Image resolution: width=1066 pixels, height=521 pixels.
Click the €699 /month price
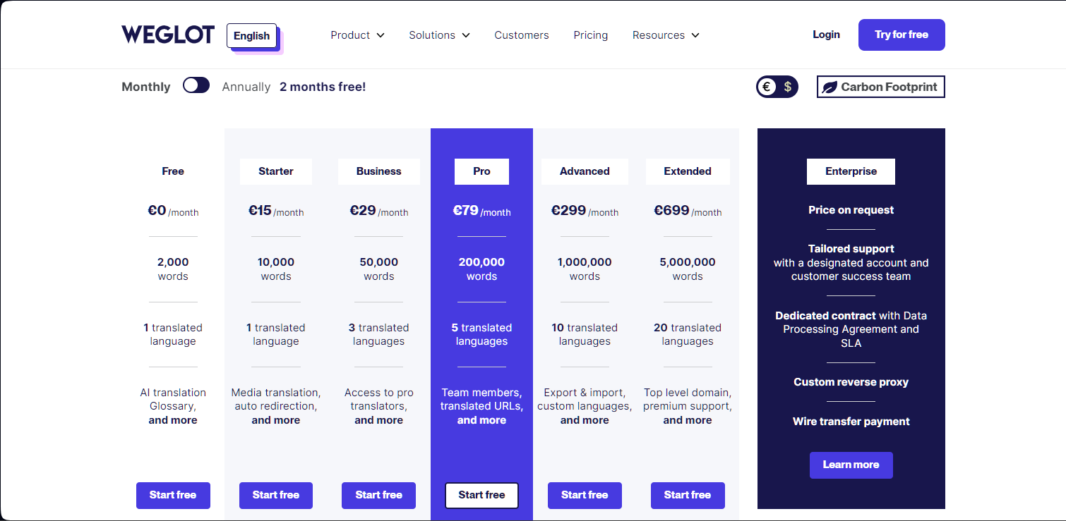coord(688,211)
